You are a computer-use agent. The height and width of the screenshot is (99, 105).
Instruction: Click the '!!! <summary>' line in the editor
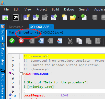coord(64,56)
